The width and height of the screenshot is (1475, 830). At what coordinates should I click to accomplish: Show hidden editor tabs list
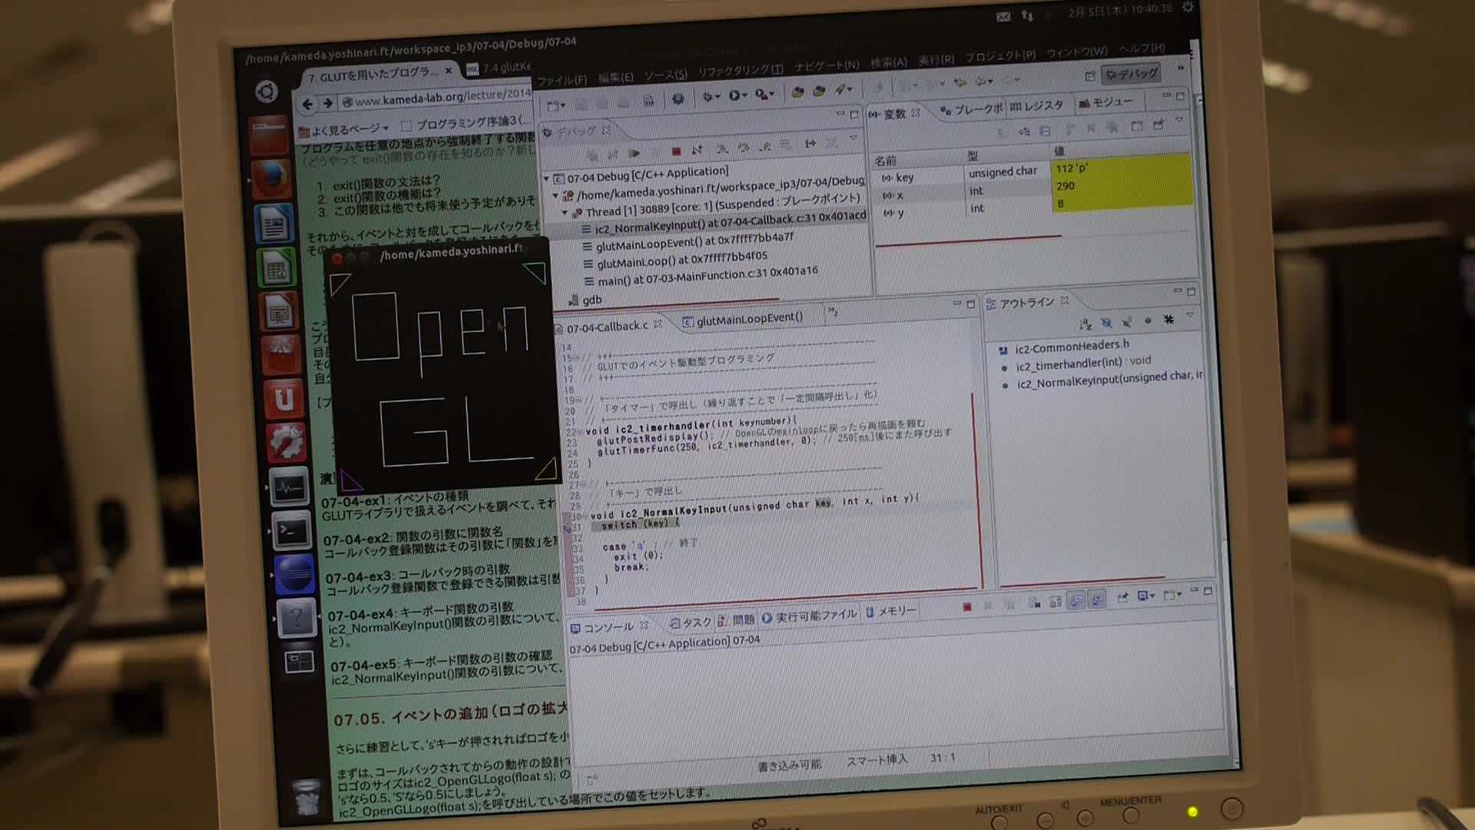tap(833, 311)
